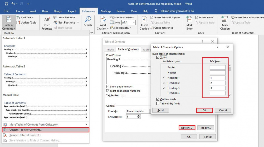Enable the Table entry fields checkbox
Viewport: 264px width, 147px height.
158,103
